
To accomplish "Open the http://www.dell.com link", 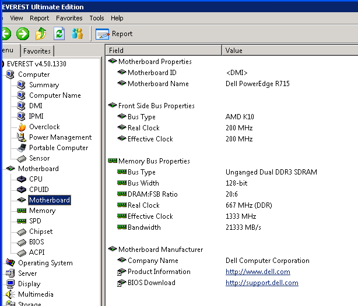I will tap(258, 272).
